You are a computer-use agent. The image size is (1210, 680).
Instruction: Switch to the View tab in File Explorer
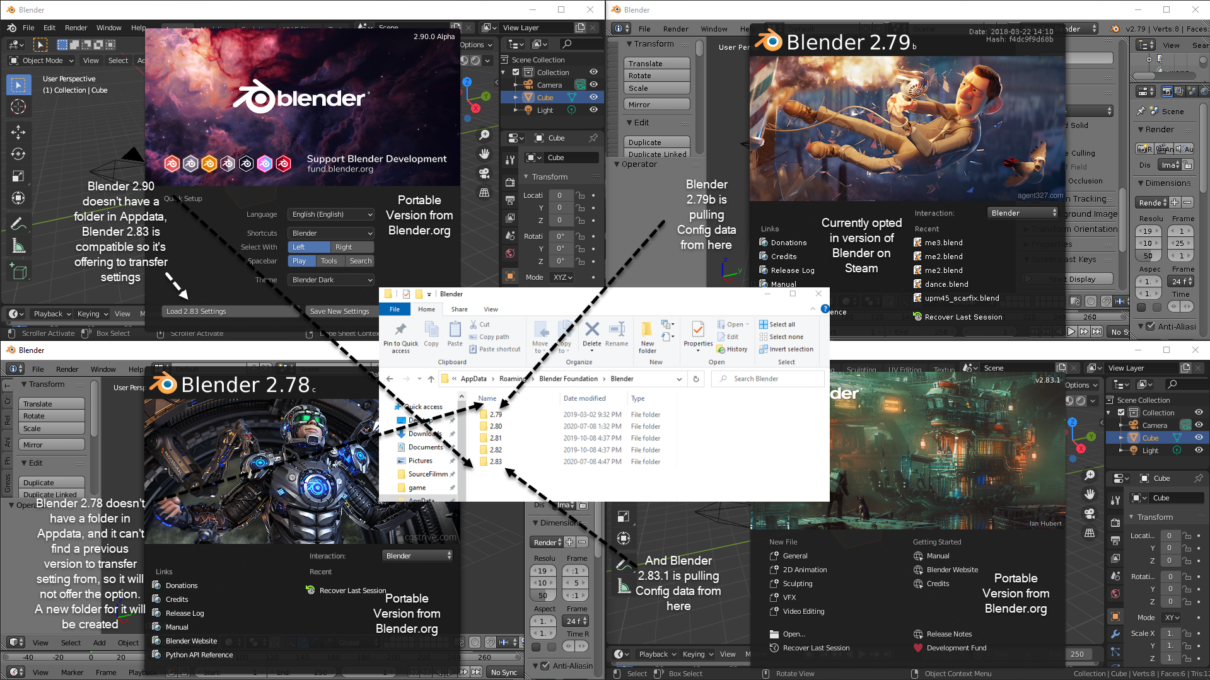[491, 309]
